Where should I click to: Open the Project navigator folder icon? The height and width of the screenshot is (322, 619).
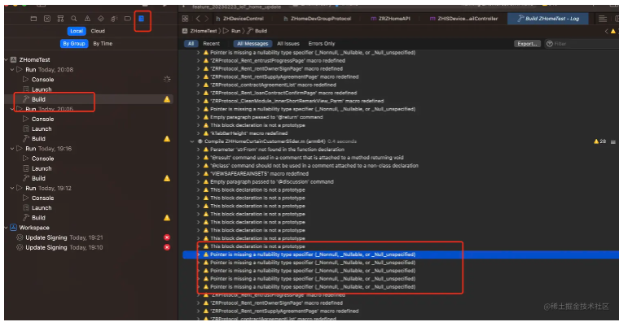pos(33,19)
